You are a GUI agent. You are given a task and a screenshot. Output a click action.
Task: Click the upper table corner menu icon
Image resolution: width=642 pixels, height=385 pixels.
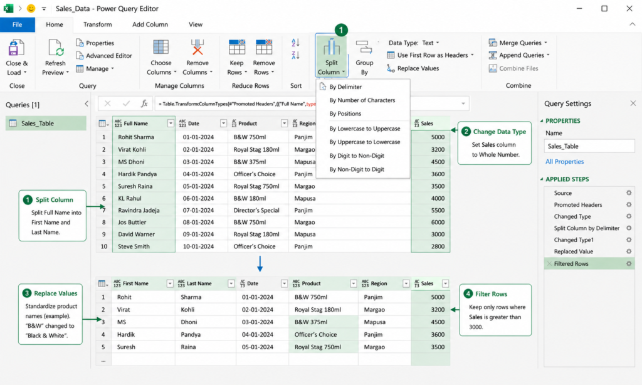point(103,124)
